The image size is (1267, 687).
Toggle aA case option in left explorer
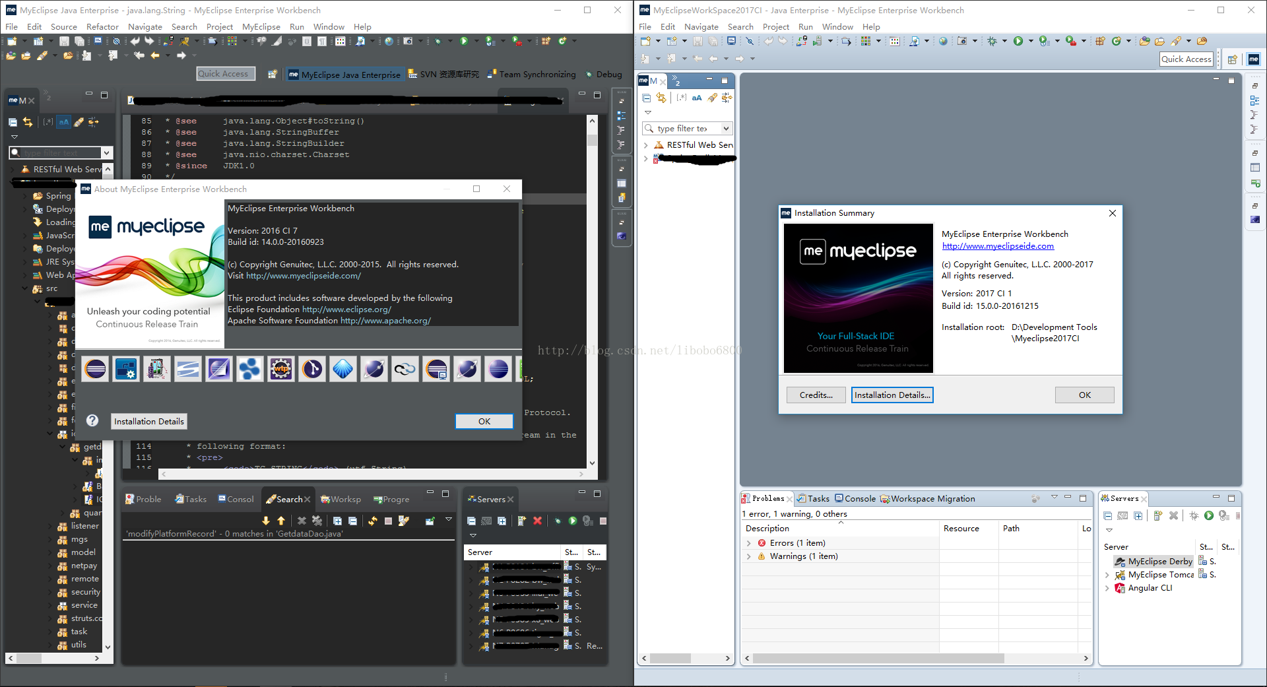click(63, 122)
